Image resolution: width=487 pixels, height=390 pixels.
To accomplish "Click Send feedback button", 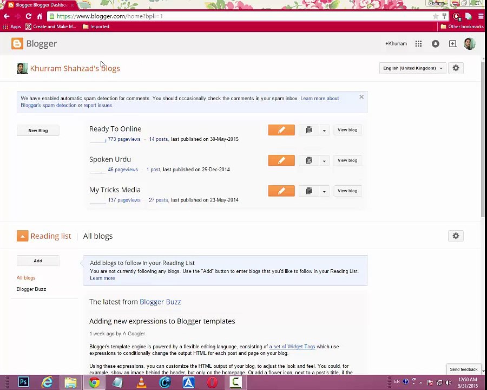I will tap(463, 369).
